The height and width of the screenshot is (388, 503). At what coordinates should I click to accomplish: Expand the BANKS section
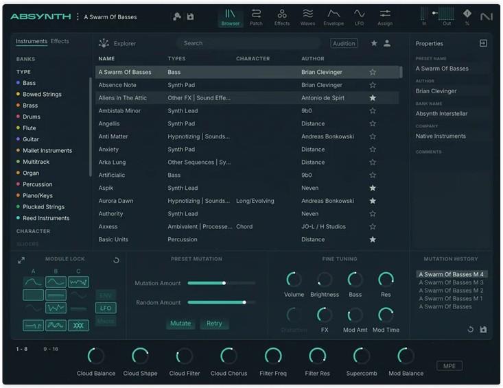[x=25, y=59]
